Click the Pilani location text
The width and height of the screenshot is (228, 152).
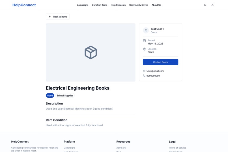(151, 52)
